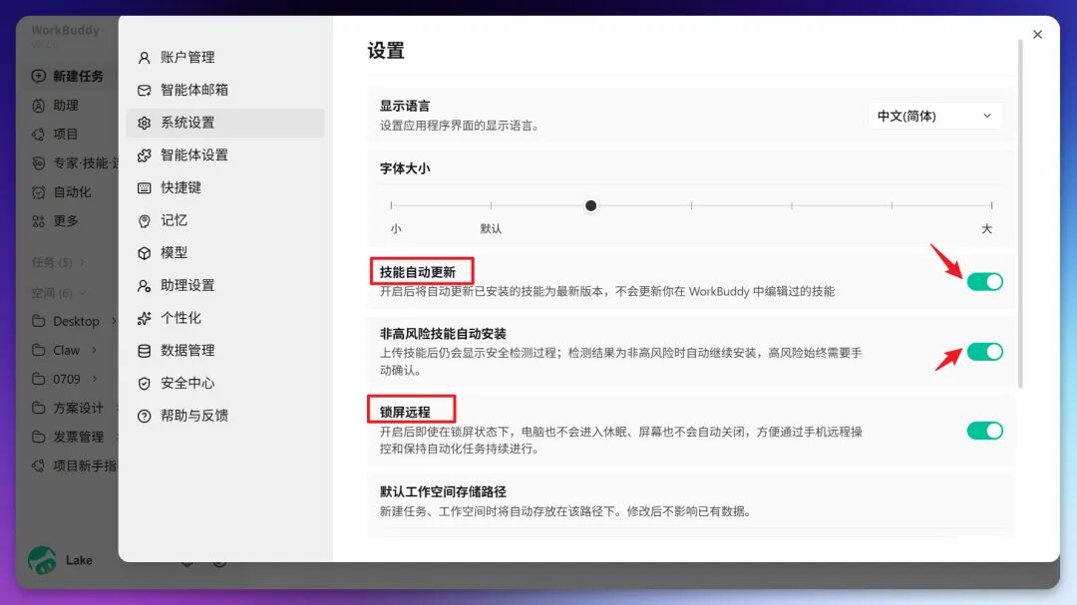Open 快捷键 settings page

[x=225, y=188]
